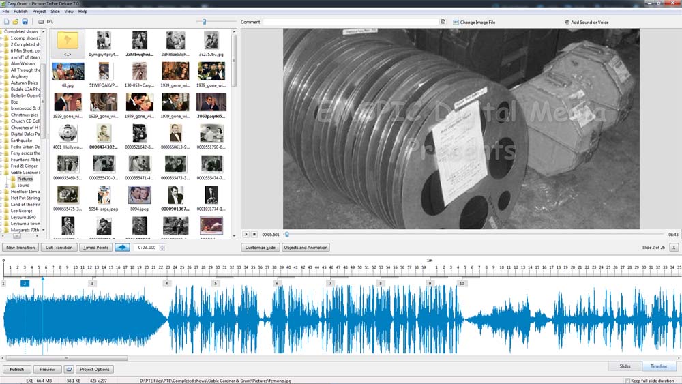Select timeline slide marker 10
The height and width of the screenshot is (384, 682).
(x=462, y=283)
